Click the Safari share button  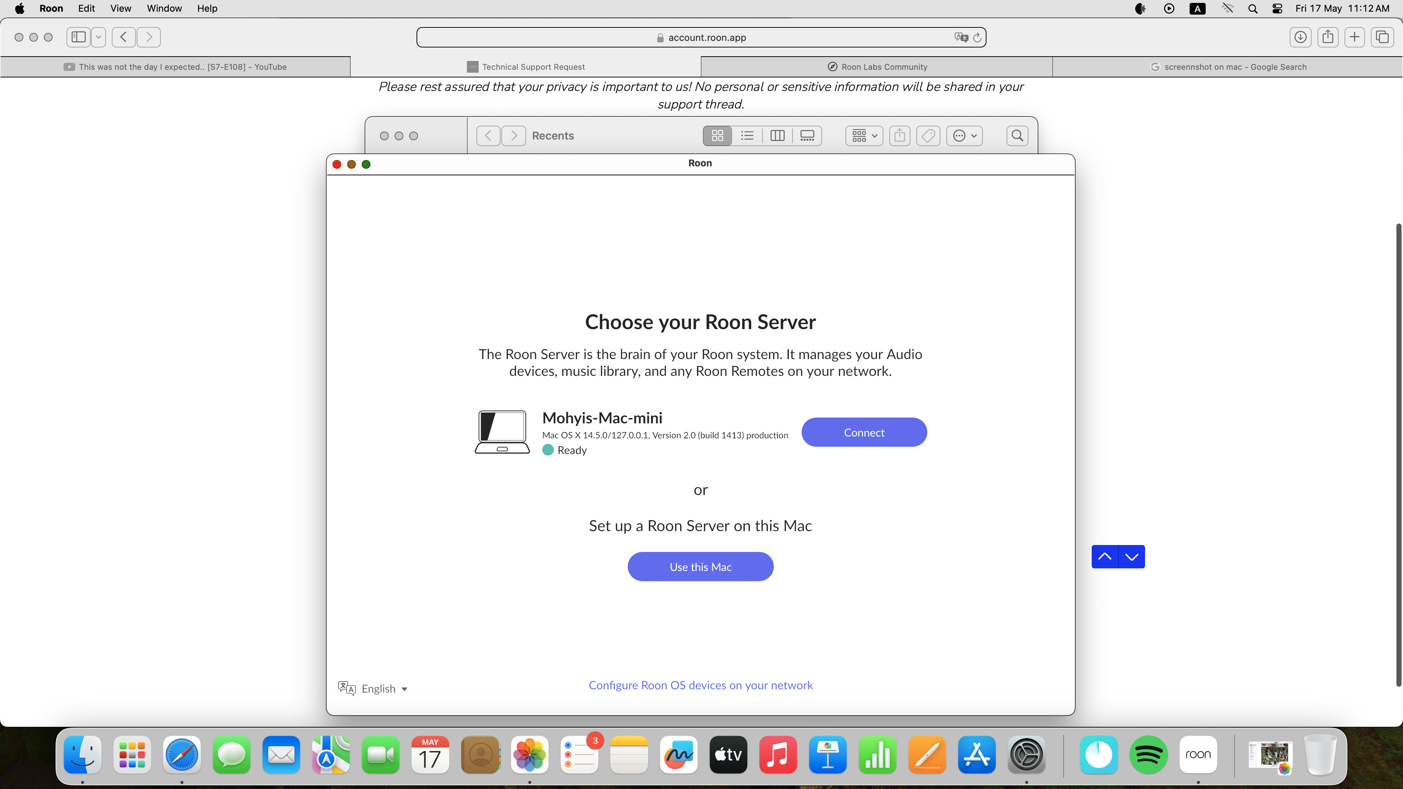1328,37
